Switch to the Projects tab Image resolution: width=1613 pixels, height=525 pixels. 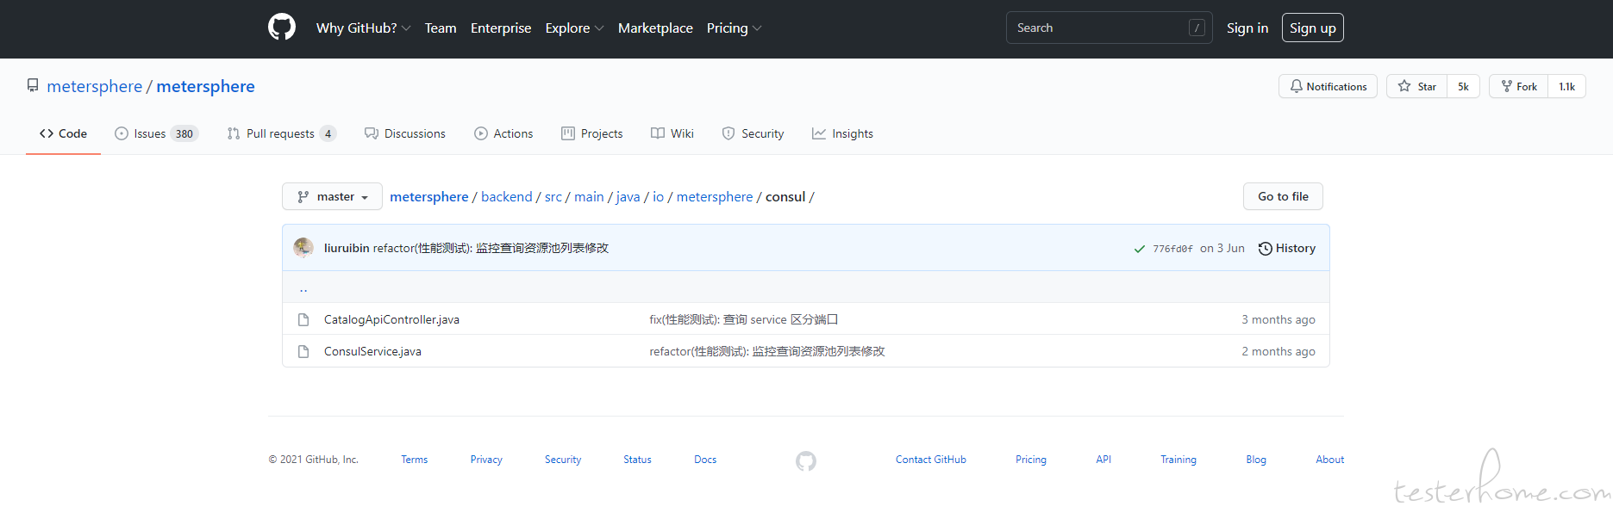[591, 133]
